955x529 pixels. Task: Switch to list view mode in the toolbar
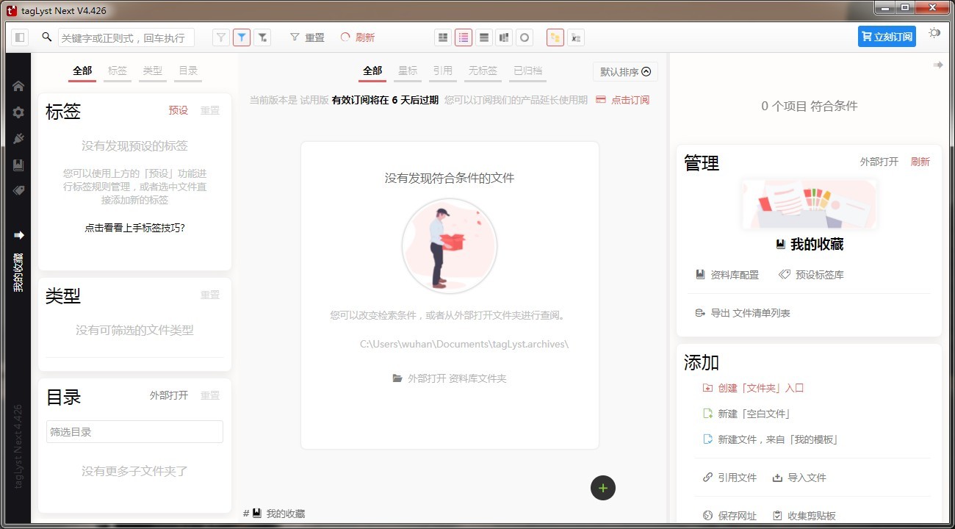pos(463,37)
